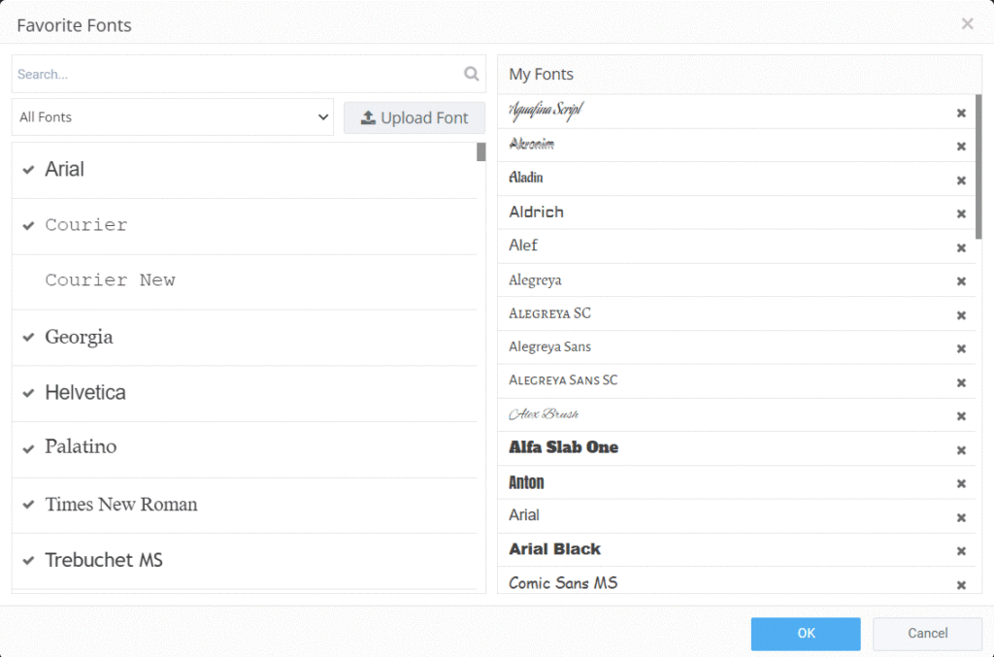Viewport: 994px width, 657px height.
Task: Select the My Fonts panel header
Action: click(x=539, y=74)
